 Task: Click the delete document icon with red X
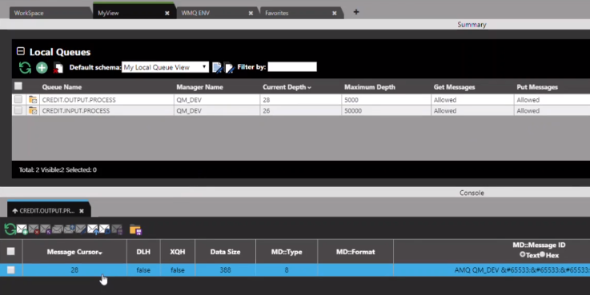click(x=58, y=68)
